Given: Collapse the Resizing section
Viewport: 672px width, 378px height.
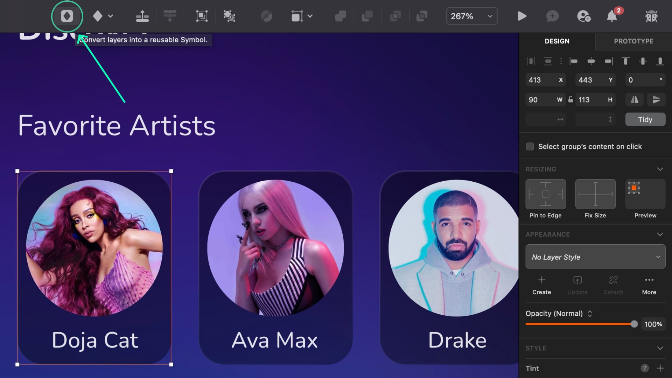Looking at the screenshot, I should [660, 169].
